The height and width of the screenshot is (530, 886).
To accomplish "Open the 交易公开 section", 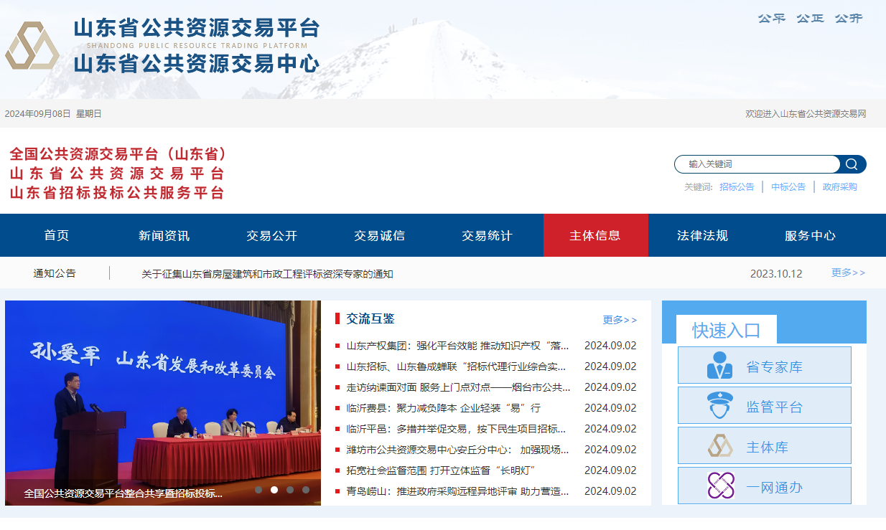I will (271, 235).
